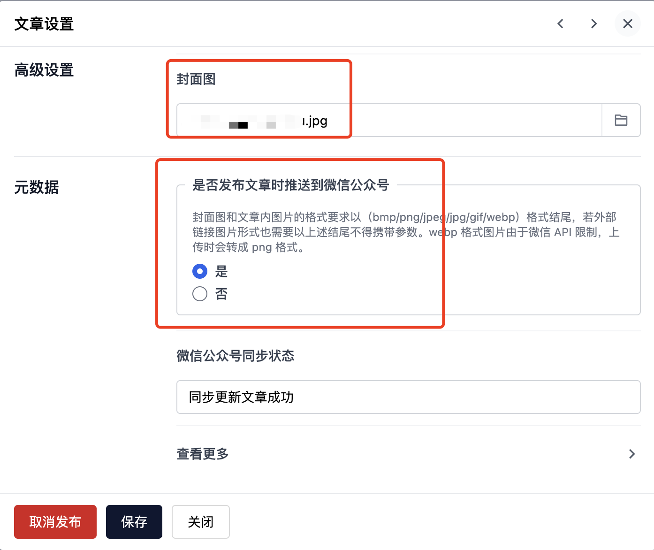Close the 文章设置 dialog with X
This screenshot has height=550, width=654.
(x=628, y=23)
